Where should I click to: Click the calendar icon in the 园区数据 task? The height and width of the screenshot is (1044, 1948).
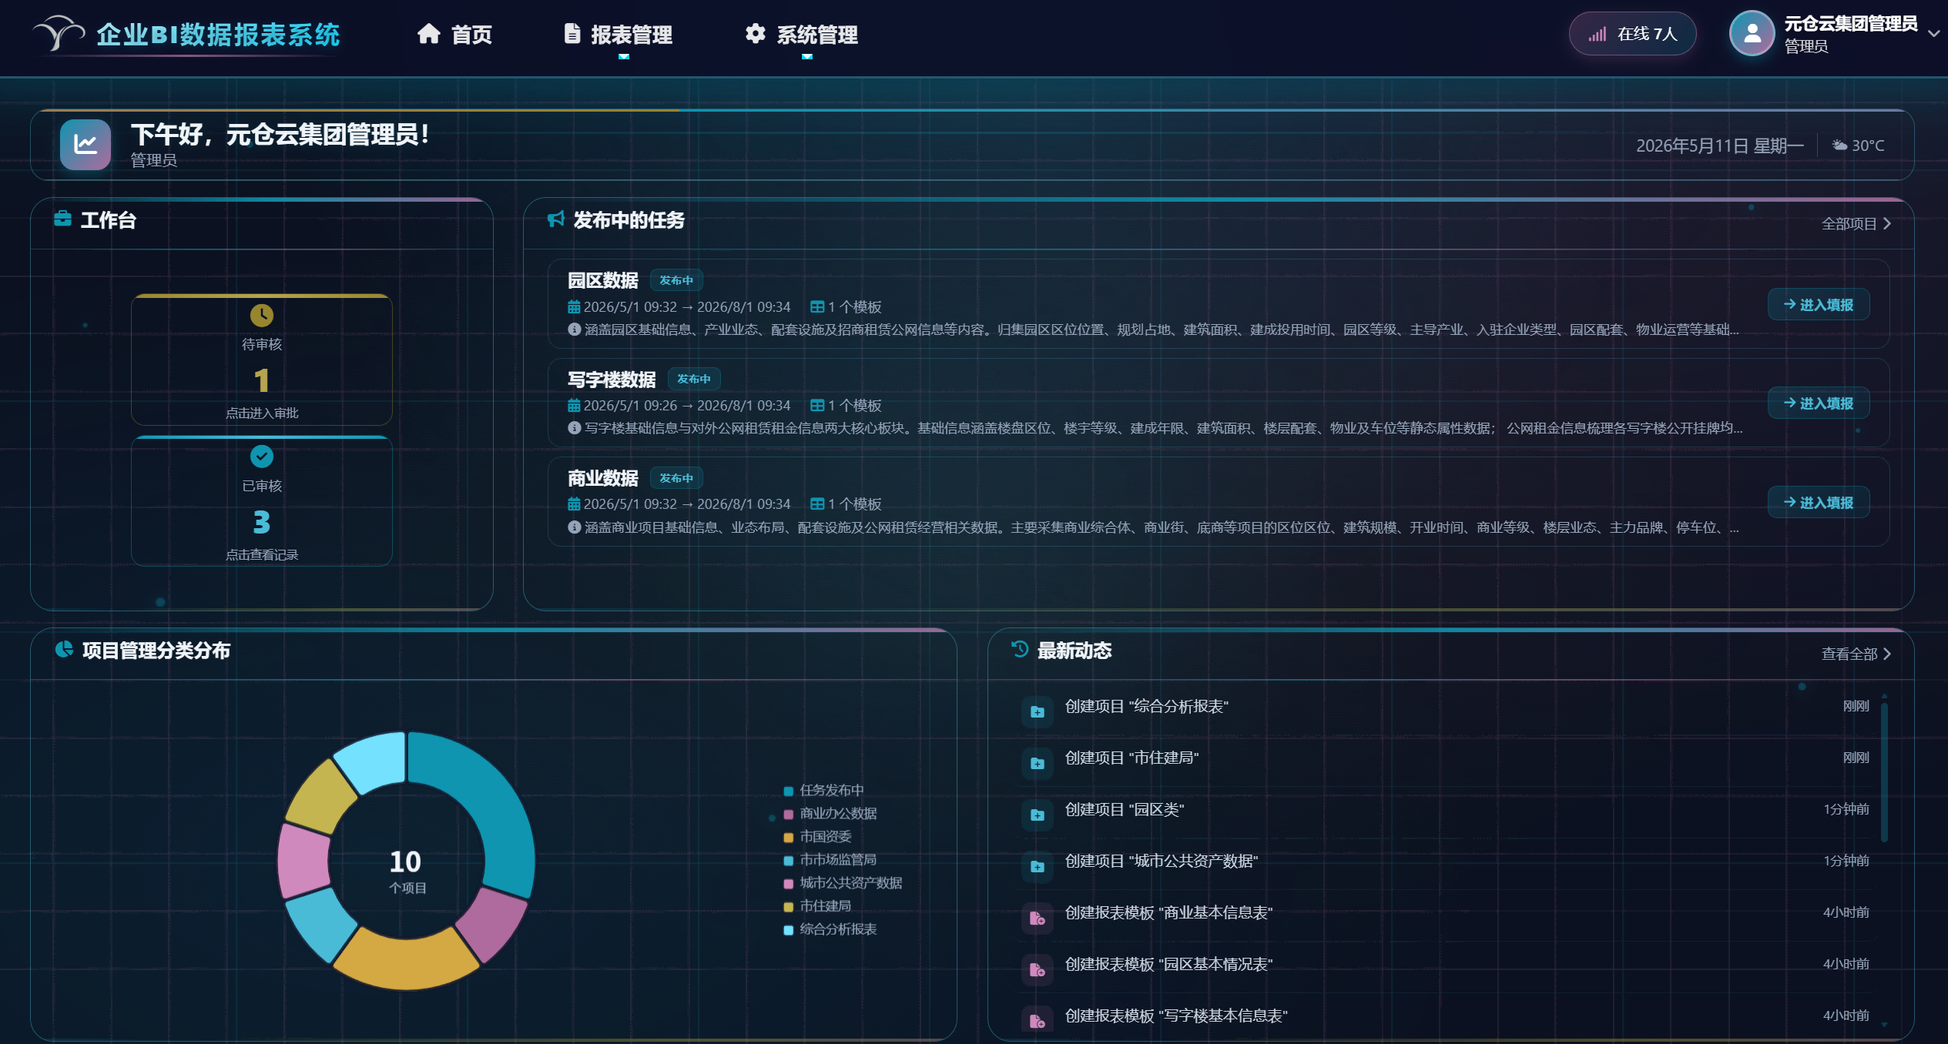(574, 306)
